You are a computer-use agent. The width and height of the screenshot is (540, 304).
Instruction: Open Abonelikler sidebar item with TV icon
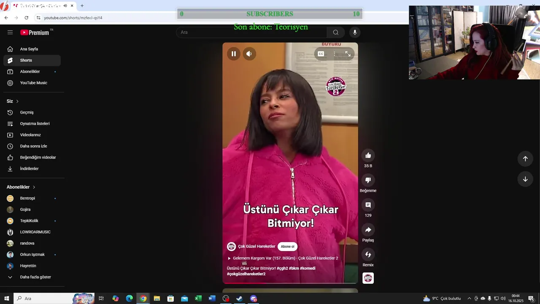click(x=32, y=72)
